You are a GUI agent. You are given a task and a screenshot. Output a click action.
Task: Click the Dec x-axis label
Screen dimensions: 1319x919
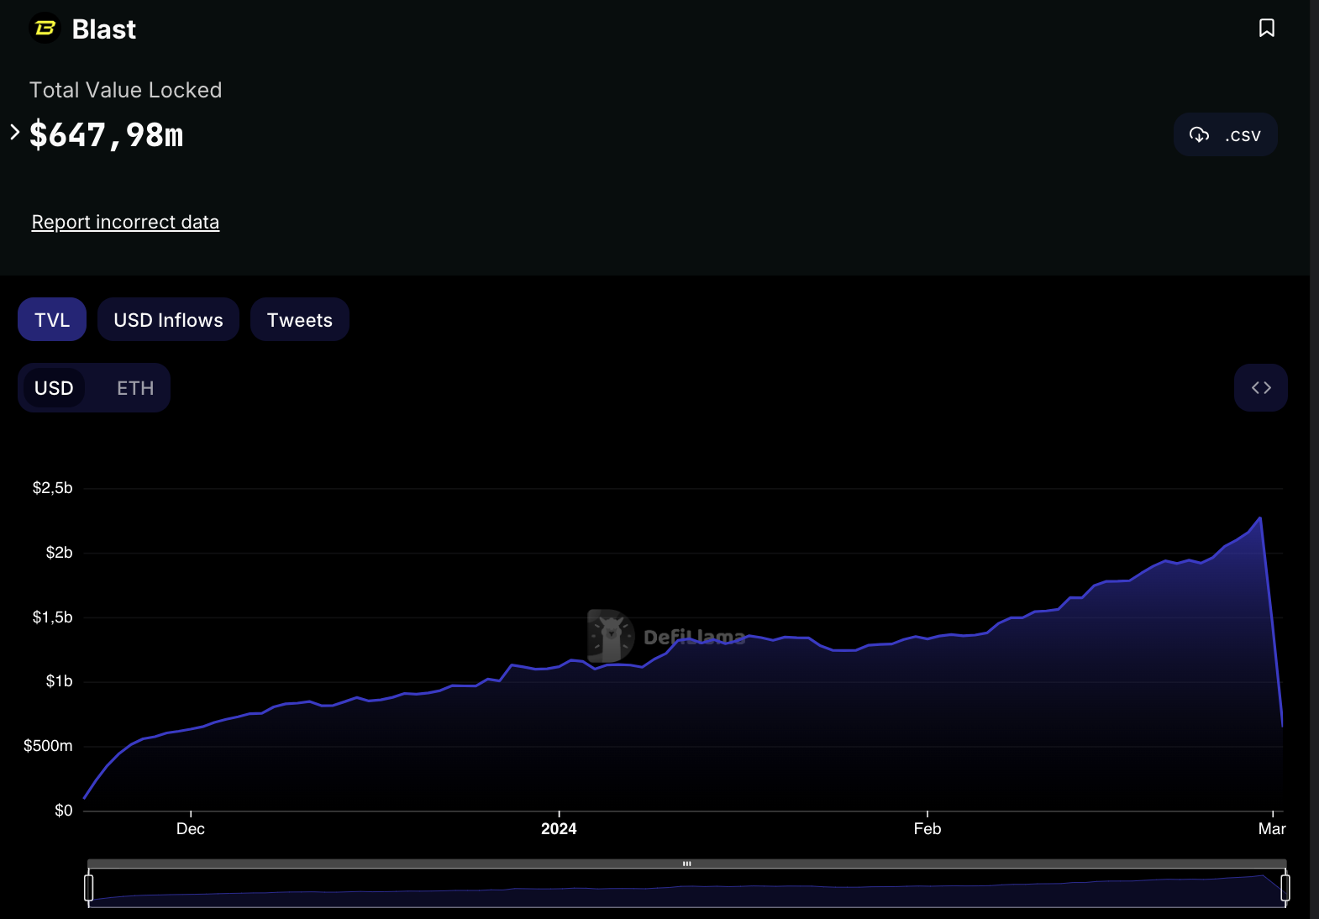[x=191, y=829]
